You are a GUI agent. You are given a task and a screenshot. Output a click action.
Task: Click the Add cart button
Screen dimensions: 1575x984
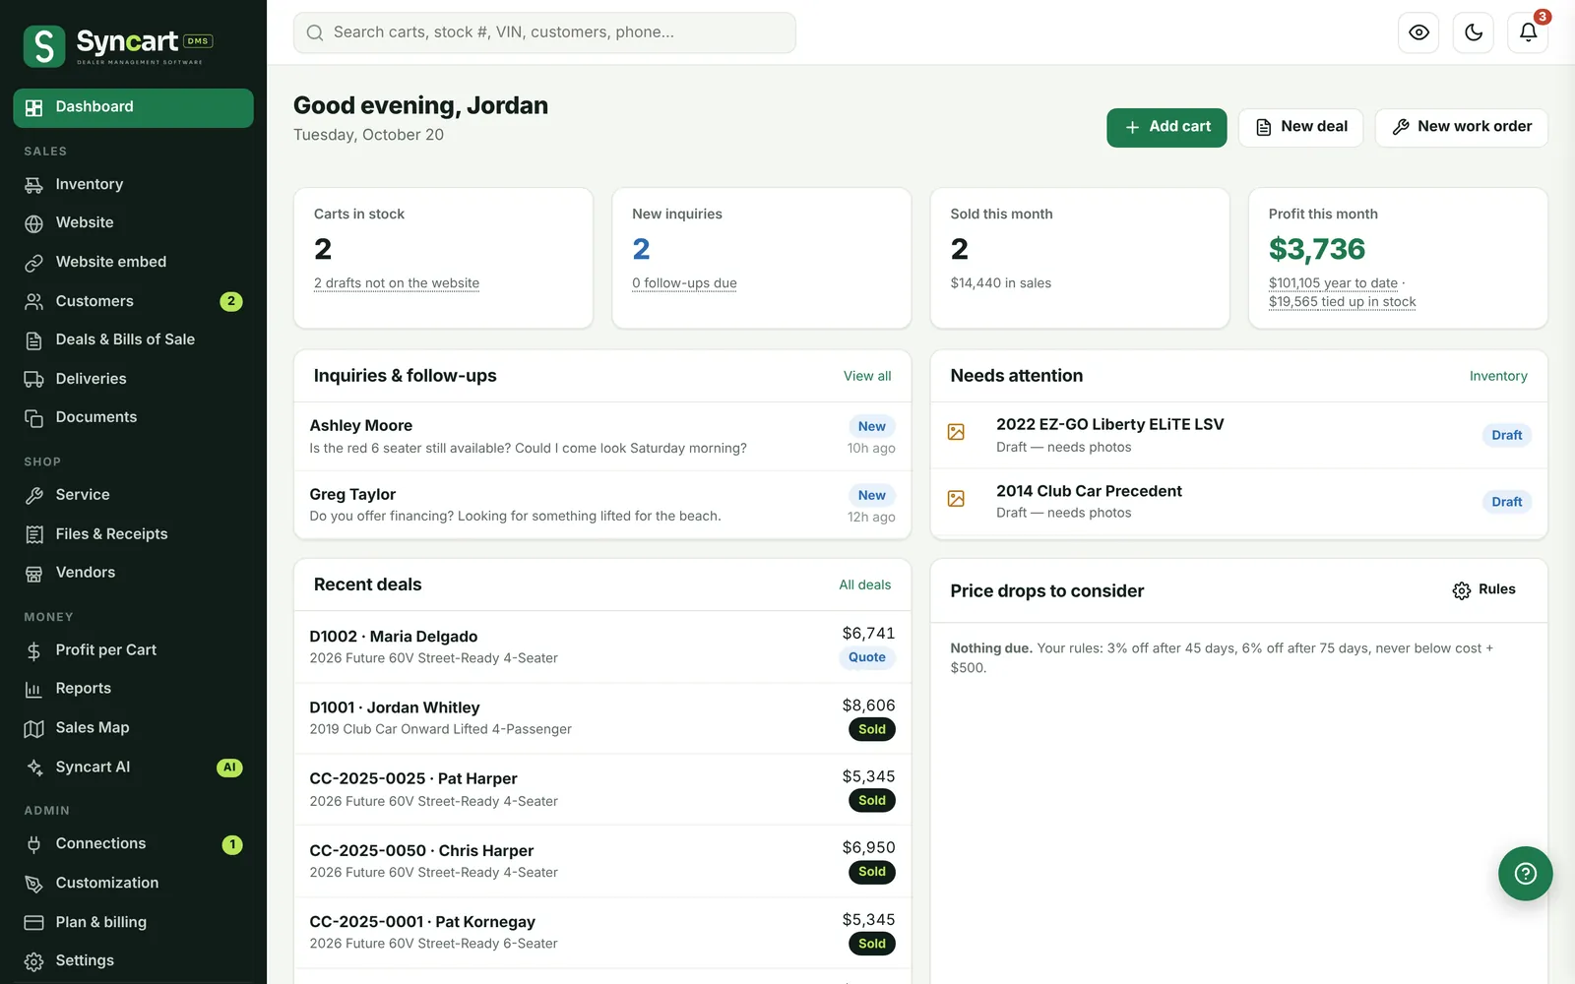(1166, 127)
